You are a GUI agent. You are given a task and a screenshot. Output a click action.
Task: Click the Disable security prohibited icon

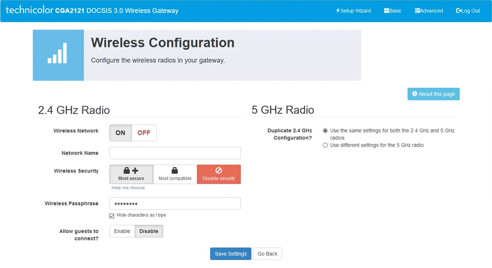click(x=218, y=170)
